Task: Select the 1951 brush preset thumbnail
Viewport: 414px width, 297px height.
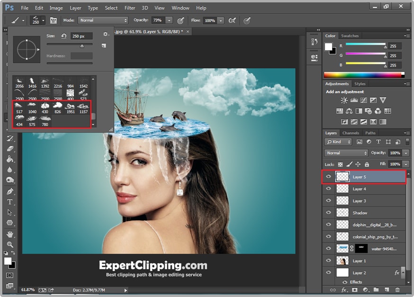Action: pos(69,107)
